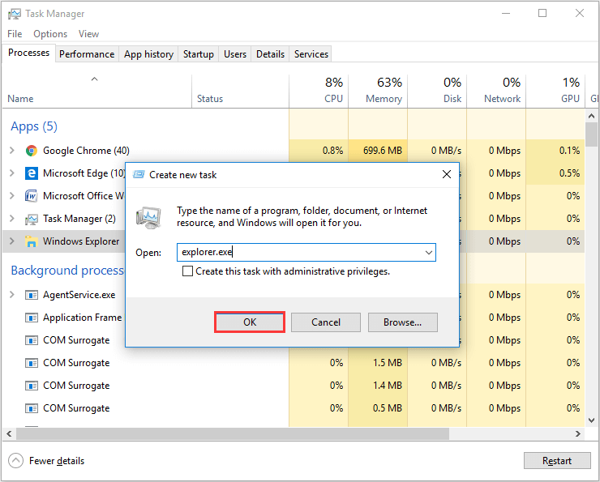Switch to the Performance tab
This screenshot has height=482, width=600.
click(x=87, y=54)
